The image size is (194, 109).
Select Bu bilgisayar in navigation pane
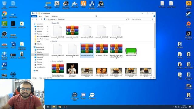(40, 47)
